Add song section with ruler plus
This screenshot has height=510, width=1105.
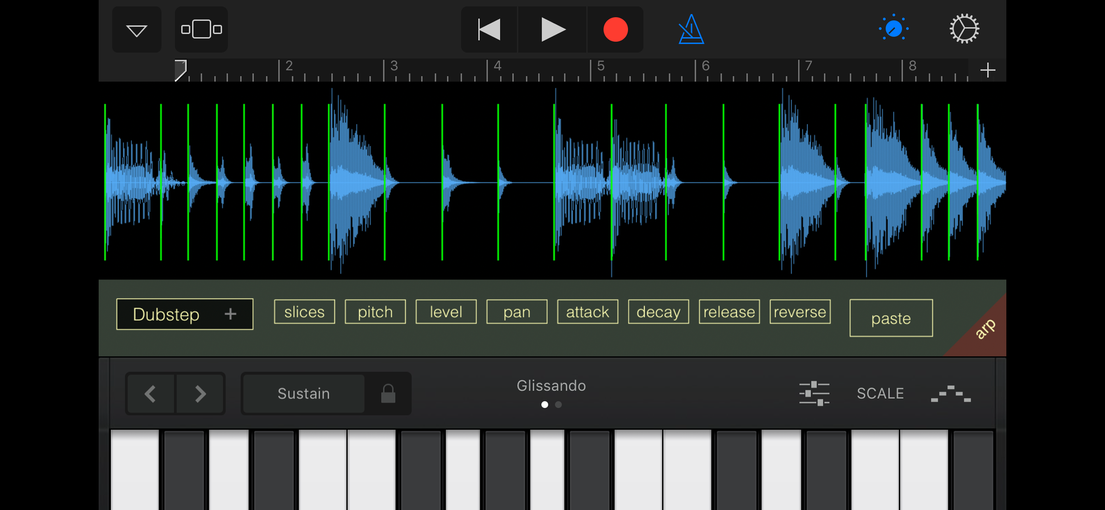987,70
